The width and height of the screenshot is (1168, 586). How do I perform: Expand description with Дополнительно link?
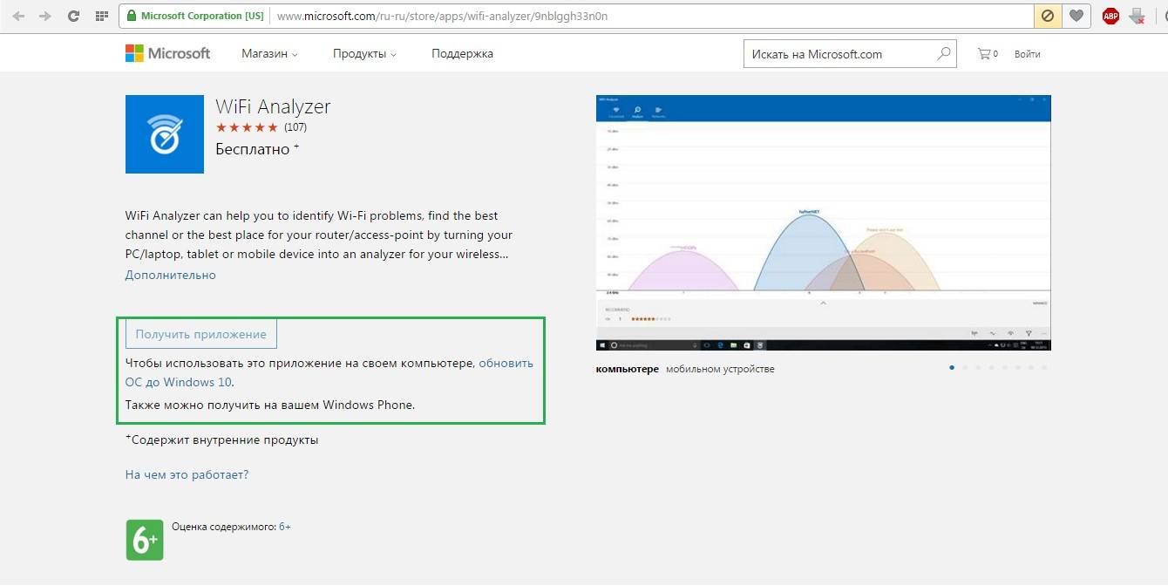point(170,275)
